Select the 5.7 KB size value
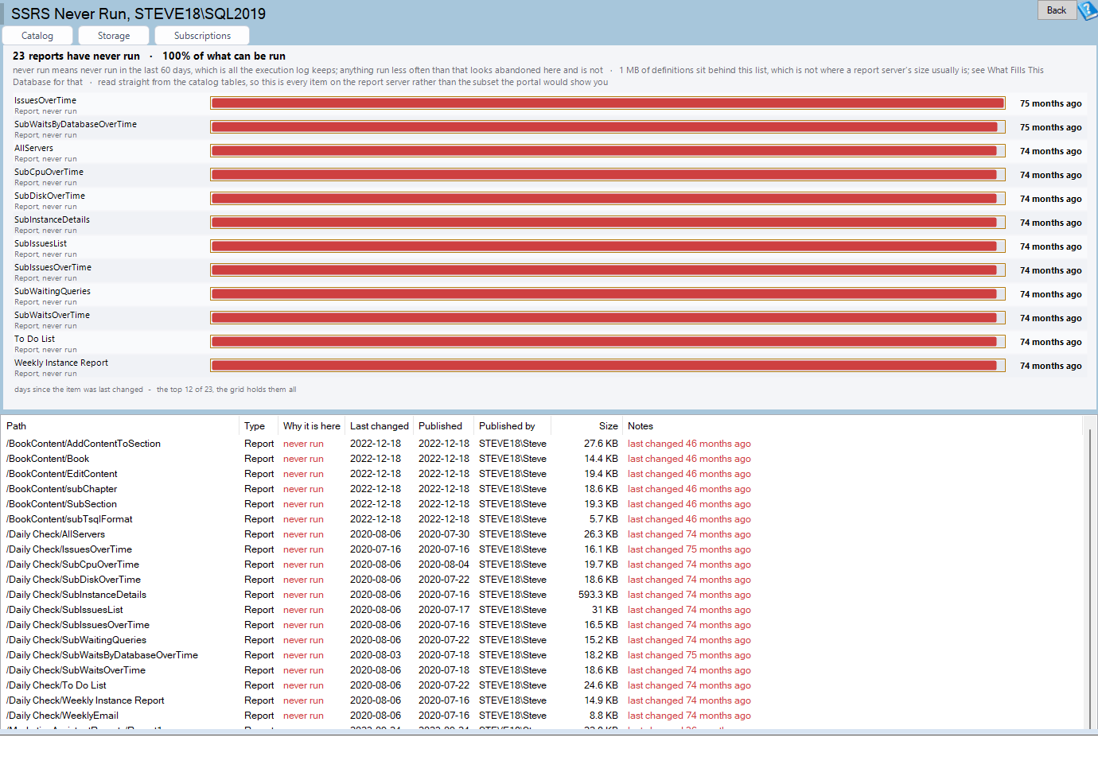The width and height of the screenshot is (1098, 776). click(604, 519)
